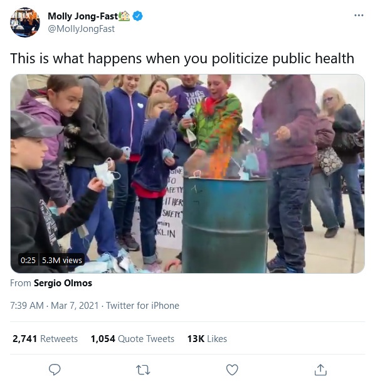
Task: Click the 5.3M views label
Action: [x=62, y=260]
